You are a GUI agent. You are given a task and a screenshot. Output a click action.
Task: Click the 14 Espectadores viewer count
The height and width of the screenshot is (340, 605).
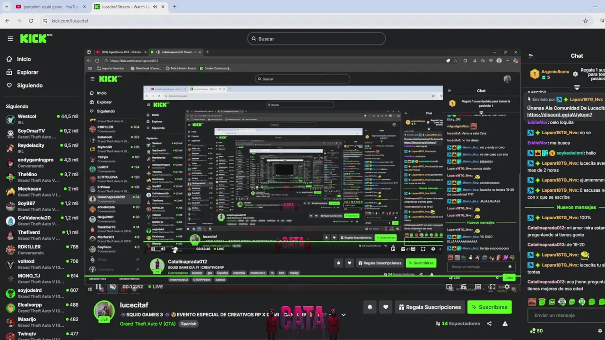[x=458, y=323]
